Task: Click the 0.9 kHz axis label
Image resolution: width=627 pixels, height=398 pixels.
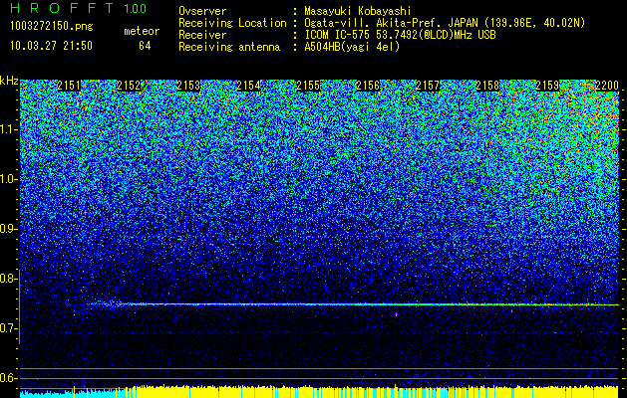Action: [x=7, y=229]
